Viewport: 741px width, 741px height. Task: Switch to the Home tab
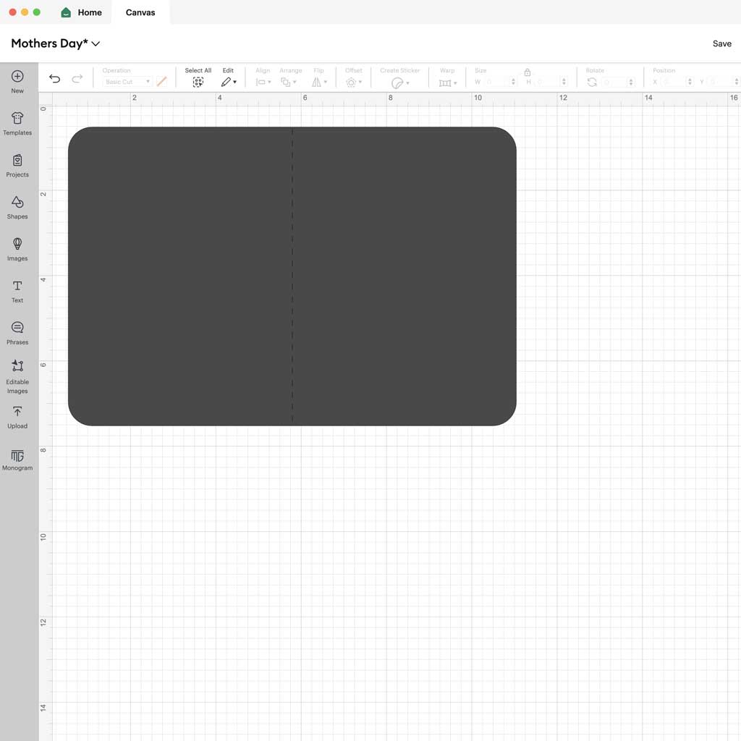(x=82, y=12)
